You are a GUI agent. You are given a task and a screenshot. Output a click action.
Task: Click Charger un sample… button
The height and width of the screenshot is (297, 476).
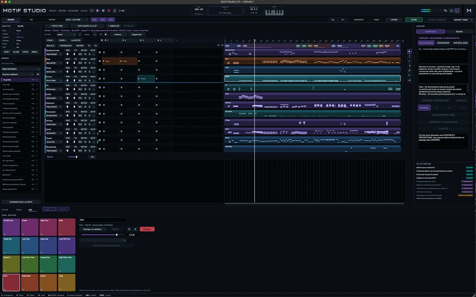93,229
